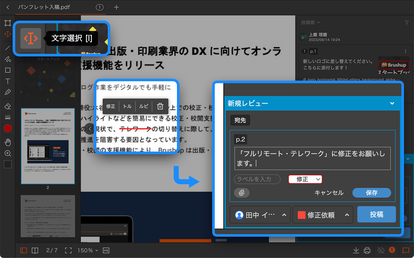Choose the highlighter marker tool
Image resolution: width=414 pixels, height=258 pixels.
point(8,92)
